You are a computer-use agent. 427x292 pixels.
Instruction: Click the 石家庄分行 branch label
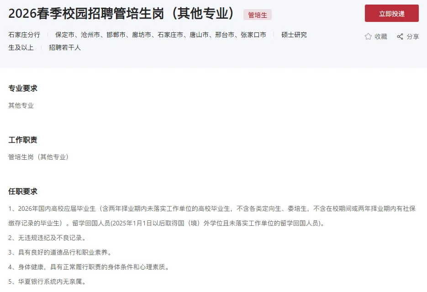click(24, 35)
